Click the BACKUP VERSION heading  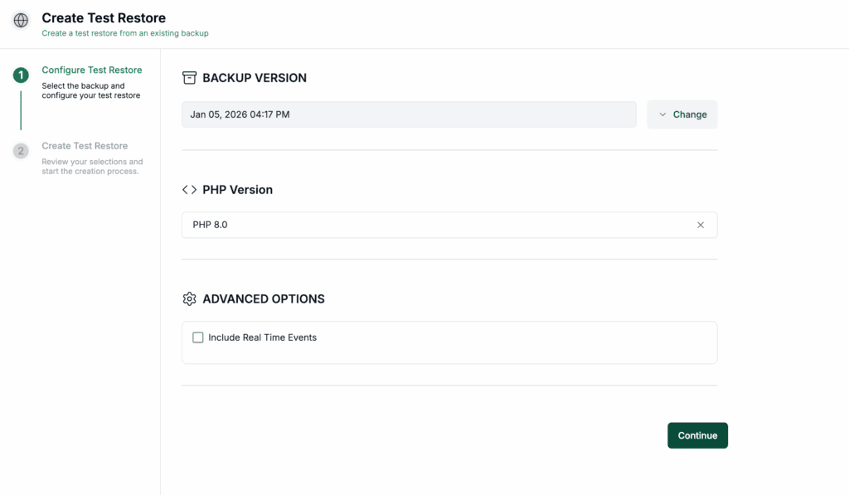click(x=255, y=78)
